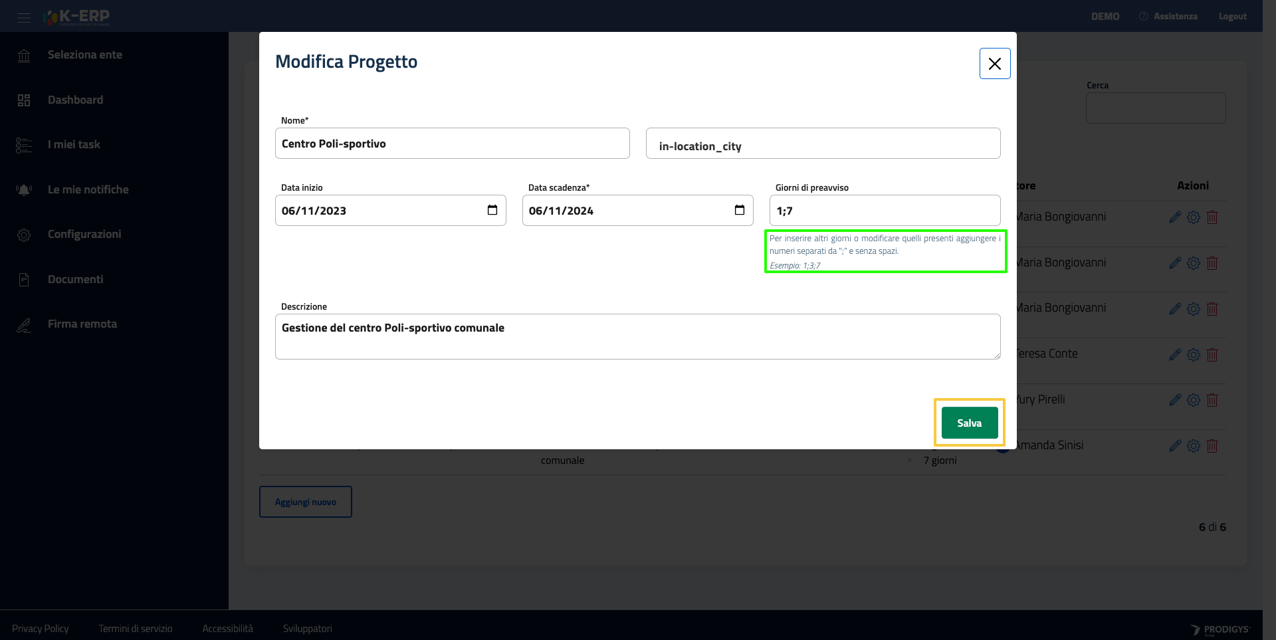Edit the Giorni di preavviso field
Viewport: 1276px width, 640px height.
pyautogui.click(x=885, y=211)
